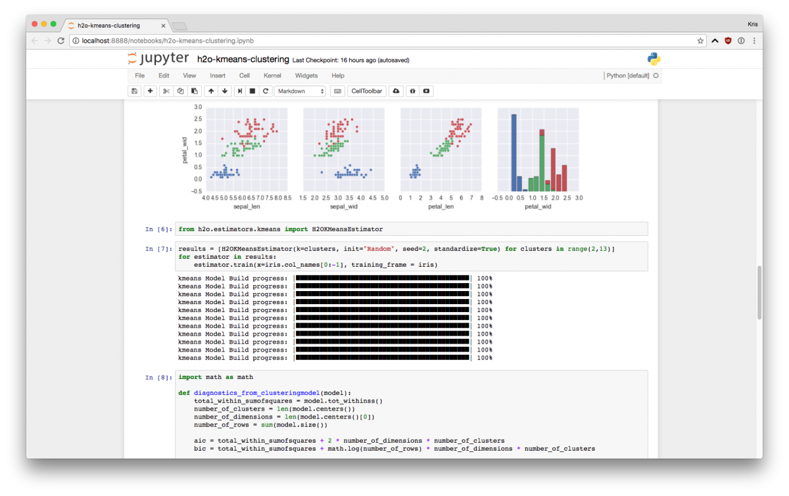Image resolution: width=789 pixels, height=496 pixels.
Task: Click the cloud upload icon in the toolbar
Action: tap(396, 91)
